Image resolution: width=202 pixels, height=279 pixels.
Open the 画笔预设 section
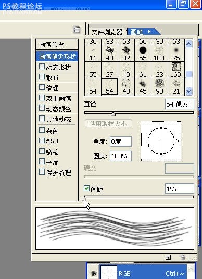[x=57, y=44]
